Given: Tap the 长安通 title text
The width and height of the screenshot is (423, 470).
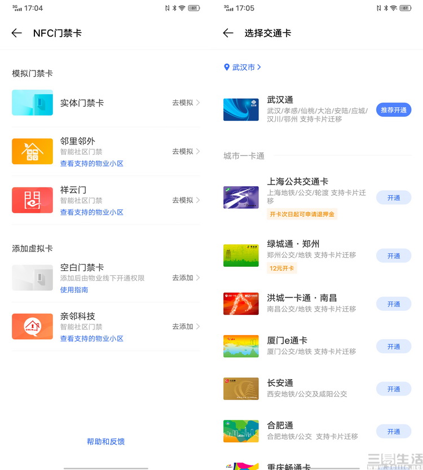Looking at the screenshot, I should tap(280, 383).
